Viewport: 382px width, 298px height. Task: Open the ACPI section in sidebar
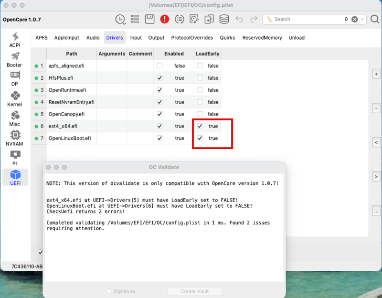click(x=15, y=40)
